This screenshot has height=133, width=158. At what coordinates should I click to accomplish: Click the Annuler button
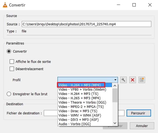pyautogui.click(x=142, y=126)
